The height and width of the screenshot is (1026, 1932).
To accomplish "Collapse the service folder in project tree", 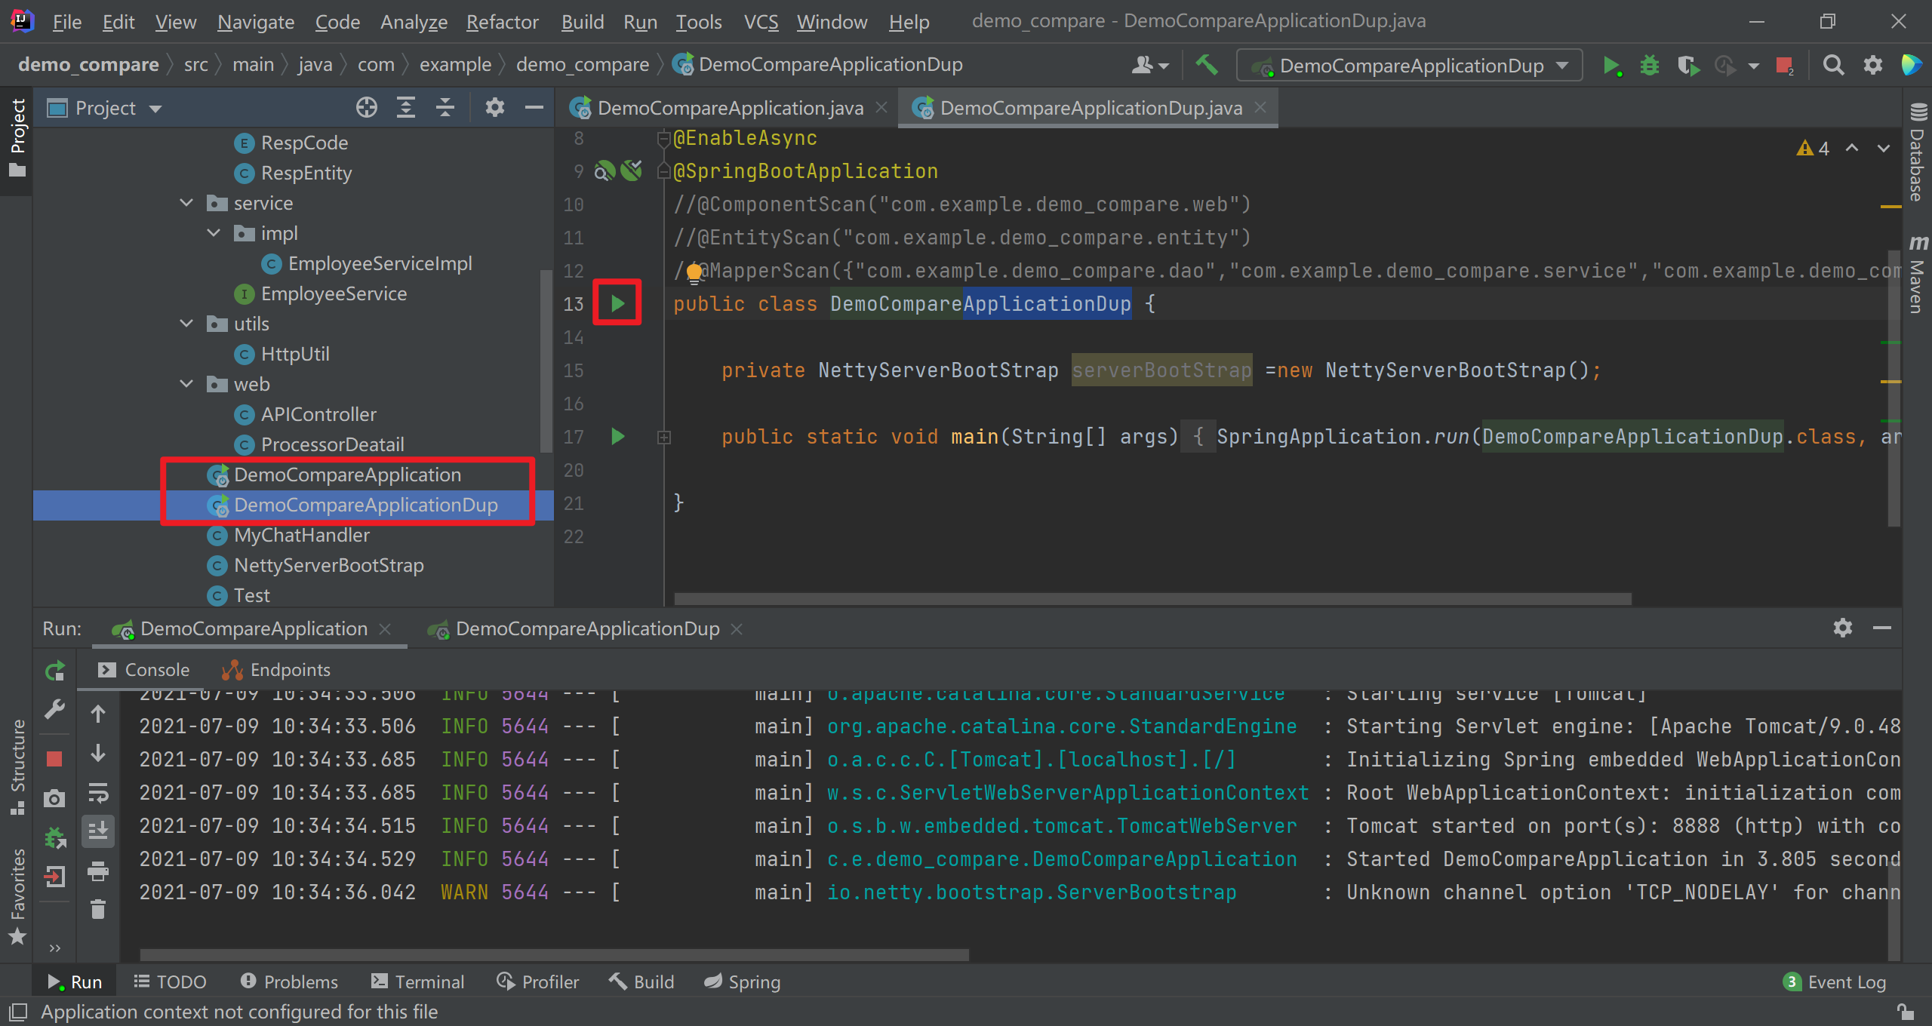I will click(x=186, y=203).
